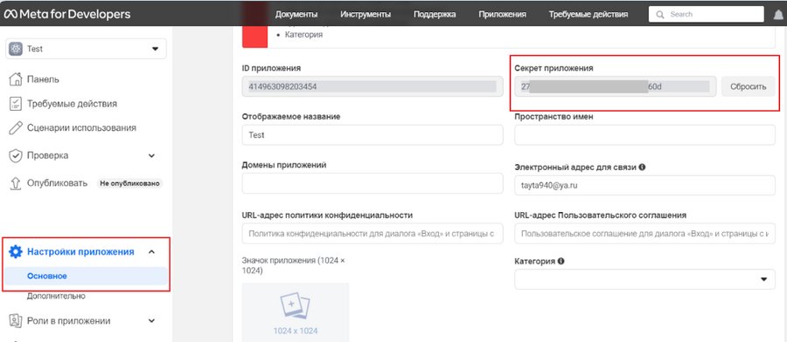787x342 pixels.
Task: Expand the Проверка section chevron
Action: (152, 155)
